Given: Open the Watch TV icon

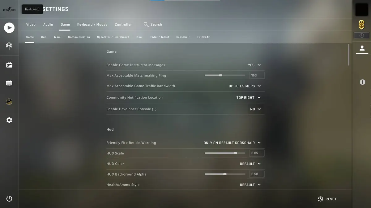Looking at the screenshot, I should (x=9, y=83).
